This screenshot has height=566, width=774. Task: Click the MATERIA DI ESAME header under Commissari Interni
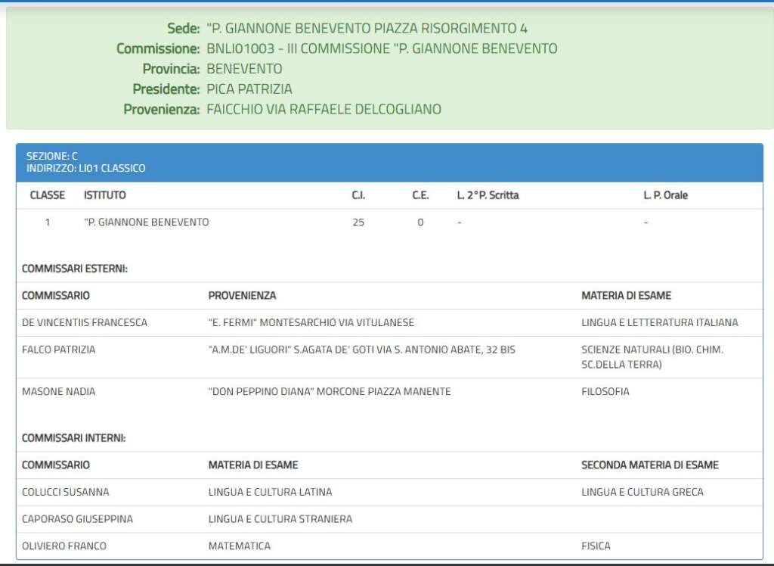click(x=253, y=465)
